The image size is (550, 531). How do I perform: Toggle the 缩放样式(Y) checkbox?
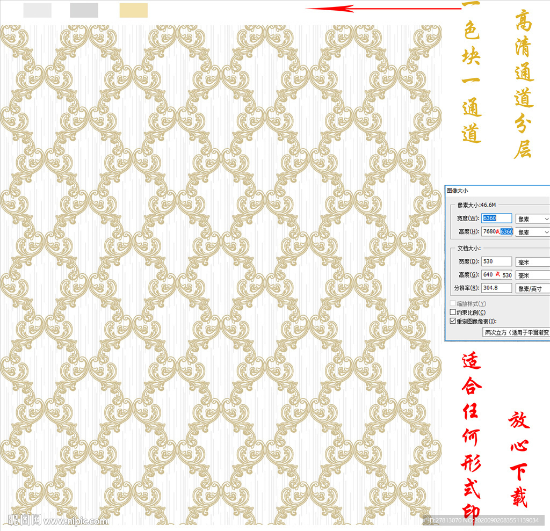click(453, 303)
